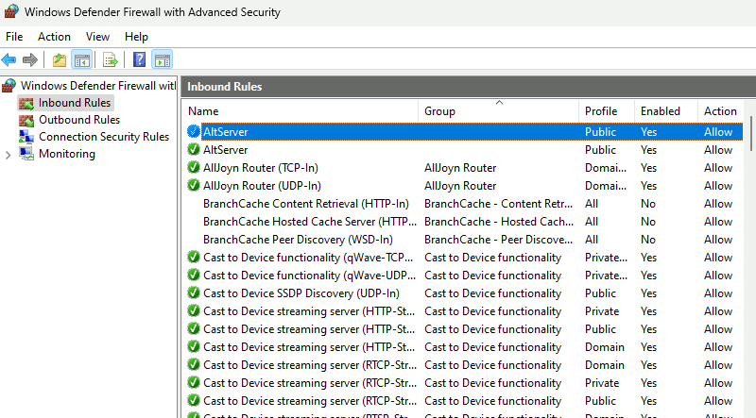This screenshot has height=418, width=756.
Task: Click green check icon of AllJoyn Router (TCP-In)
Action: coord(194,168)
